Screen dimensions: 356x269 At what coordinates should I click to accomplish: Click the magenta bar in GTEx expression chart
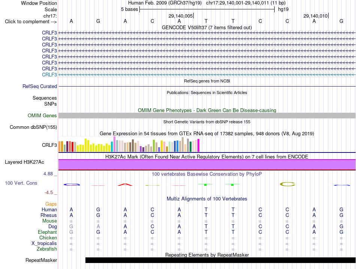pyautogui.click(x=199, y=145)
